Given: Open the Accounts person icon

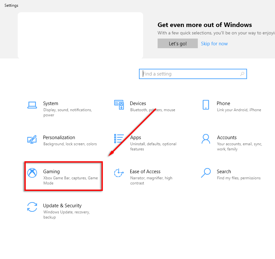Looking at the screenshot, I should 206,139.
